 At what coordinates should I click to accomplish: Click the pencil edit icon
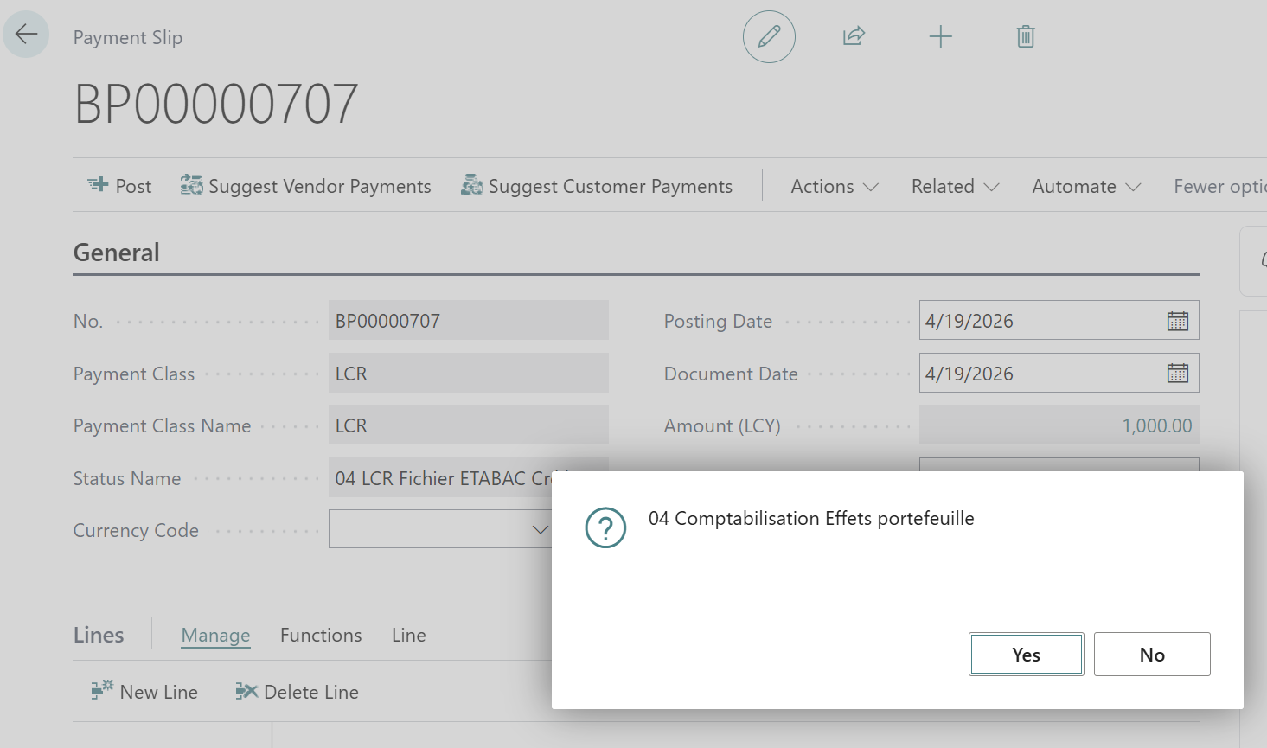[x=769, y=36]
